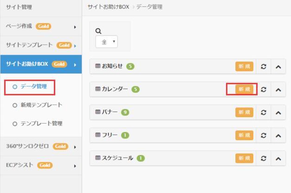
Task: Refresh the バナー data list
Action: coord(263,112)
